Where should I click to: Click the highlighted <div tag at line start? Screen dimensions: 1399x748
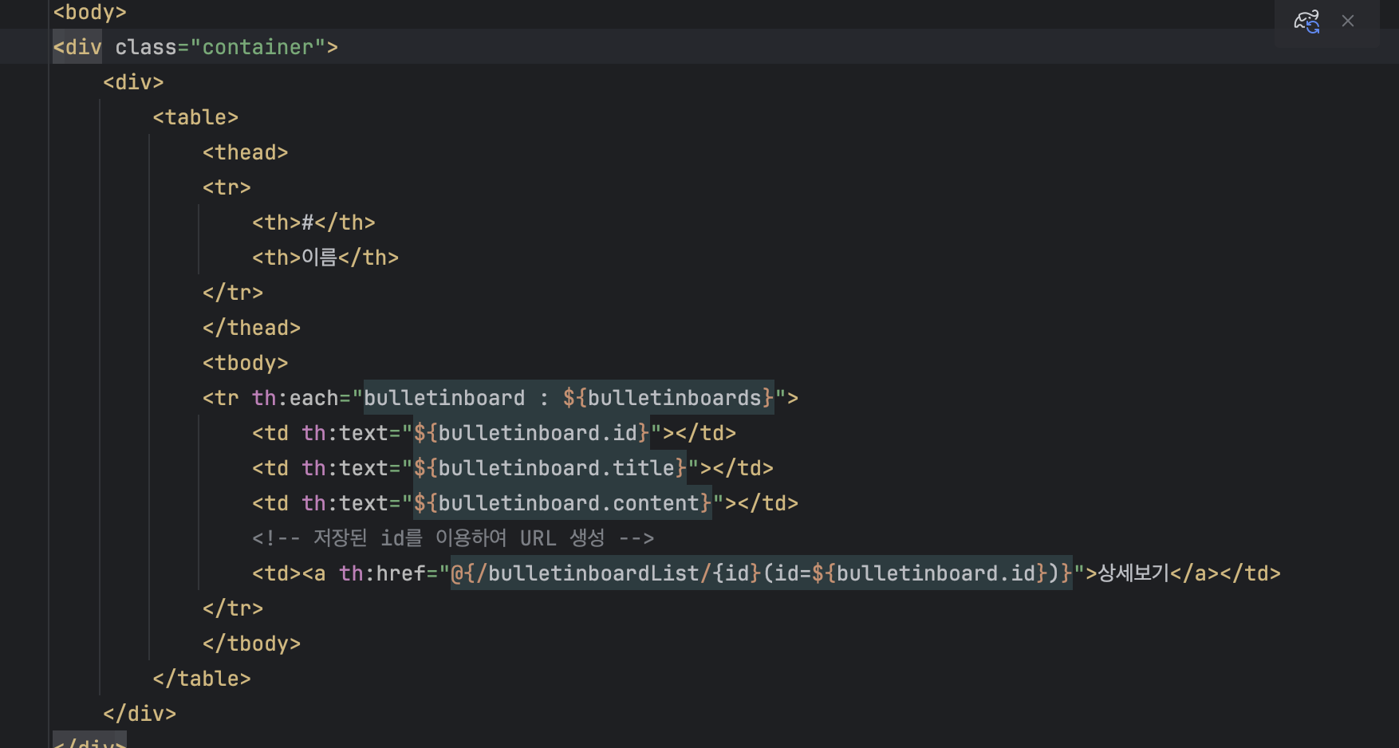(77, 47)
